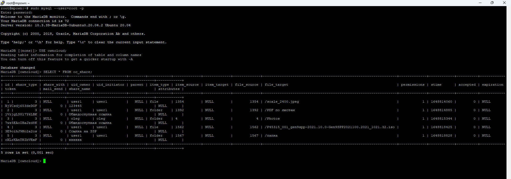
Task: Click the PuTTY icon in title bar
Action: (x=3, y=3)
